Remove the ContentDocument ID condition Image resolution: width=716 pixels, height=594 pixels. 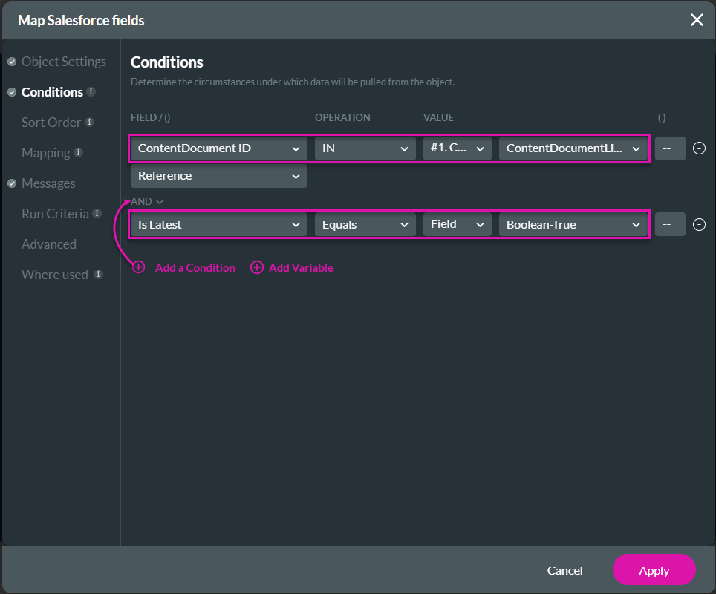coord(699,148)
